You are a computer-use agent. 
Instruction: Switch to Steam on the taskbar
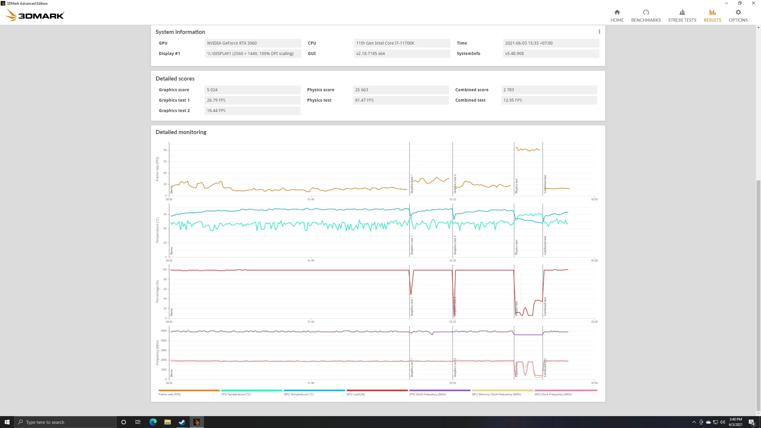tap(182, 422)
